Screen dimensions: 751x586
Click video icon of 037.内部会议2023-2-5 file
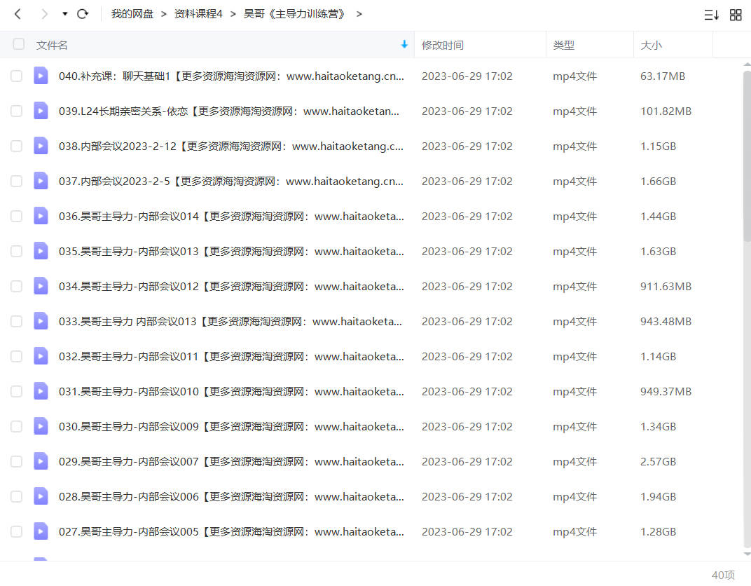pos(41,181)
